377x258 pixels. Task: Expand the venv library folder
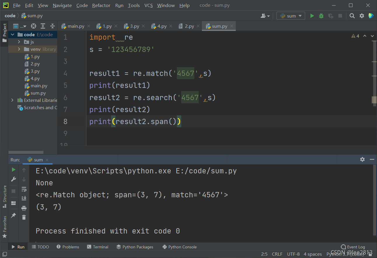coord(19,49)
